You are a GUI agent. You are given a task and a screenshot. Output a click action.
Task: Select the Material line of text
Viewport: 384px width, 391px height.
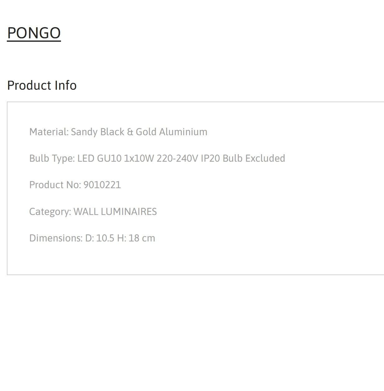pyautogui.click(x=118, y=132)
